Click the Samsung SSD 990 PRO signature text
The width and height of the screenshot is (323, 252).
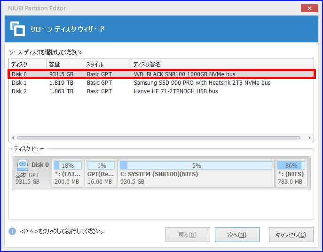coord(202,83)
